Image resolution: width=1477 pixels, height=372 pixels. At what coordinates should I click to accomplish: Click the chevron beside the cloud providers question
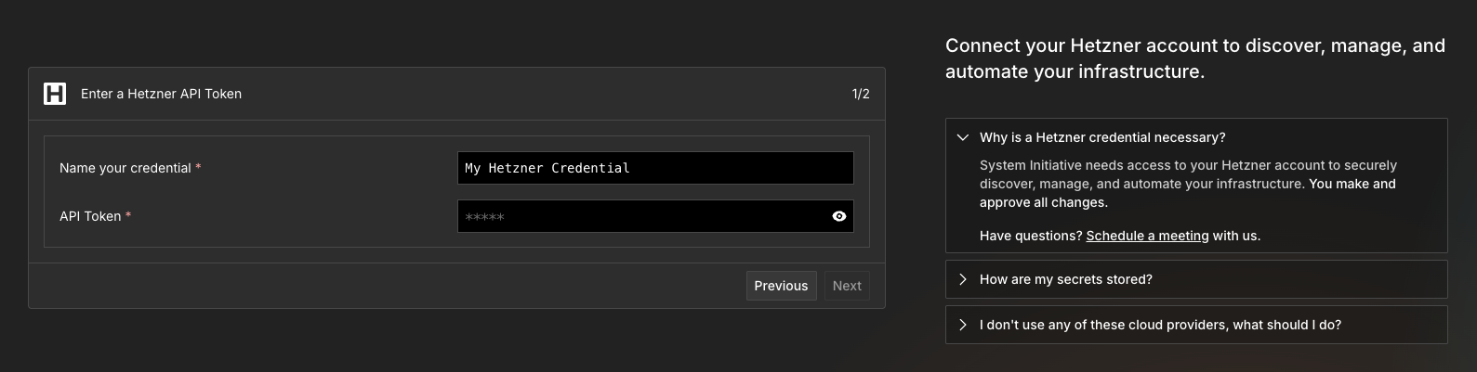click(x=963, y=325)
